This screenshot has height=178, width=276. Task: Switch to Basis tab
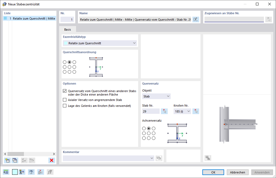coord(68,30)
